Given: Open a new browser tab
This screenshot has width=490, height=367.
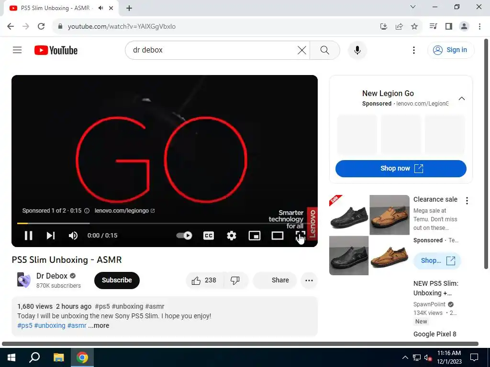Looking at the screenshot, I should point(129,8).
